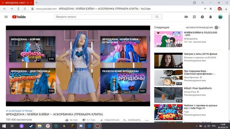Screen dimensions: 230x129
Task: Go back with the browser arrow
Action: click(x=5, y=9)
